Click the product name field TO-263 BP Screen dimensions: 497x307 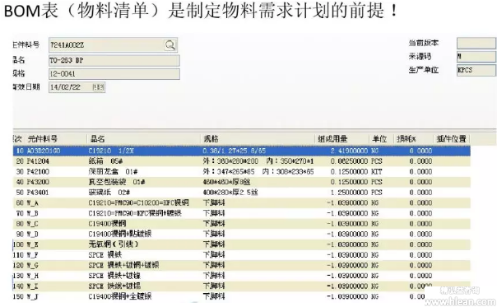(x=114, y=60)
